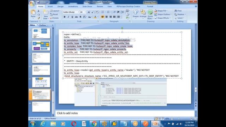Click the Text Direction icon
This screenshot has height=127, width=226.
point(127,11)
